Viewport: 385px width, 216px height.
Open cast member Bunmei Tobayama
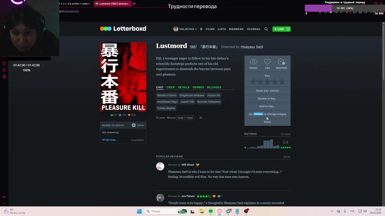(x=209, y=102)
